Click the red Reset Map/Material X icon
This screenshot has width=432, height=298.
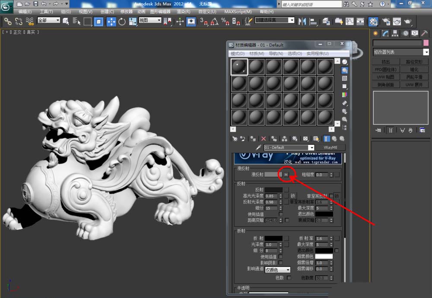[264, 139]
